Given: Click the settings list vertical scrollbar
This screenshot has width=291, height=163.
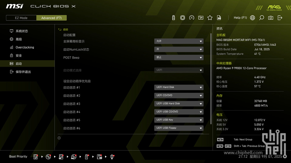Looking at the screenshot, I should click(x=211, y=79).
